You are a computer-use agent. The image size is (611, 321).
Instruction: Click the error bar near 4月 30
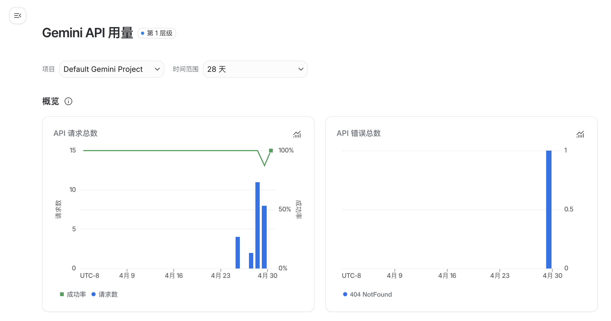point(549,210)
